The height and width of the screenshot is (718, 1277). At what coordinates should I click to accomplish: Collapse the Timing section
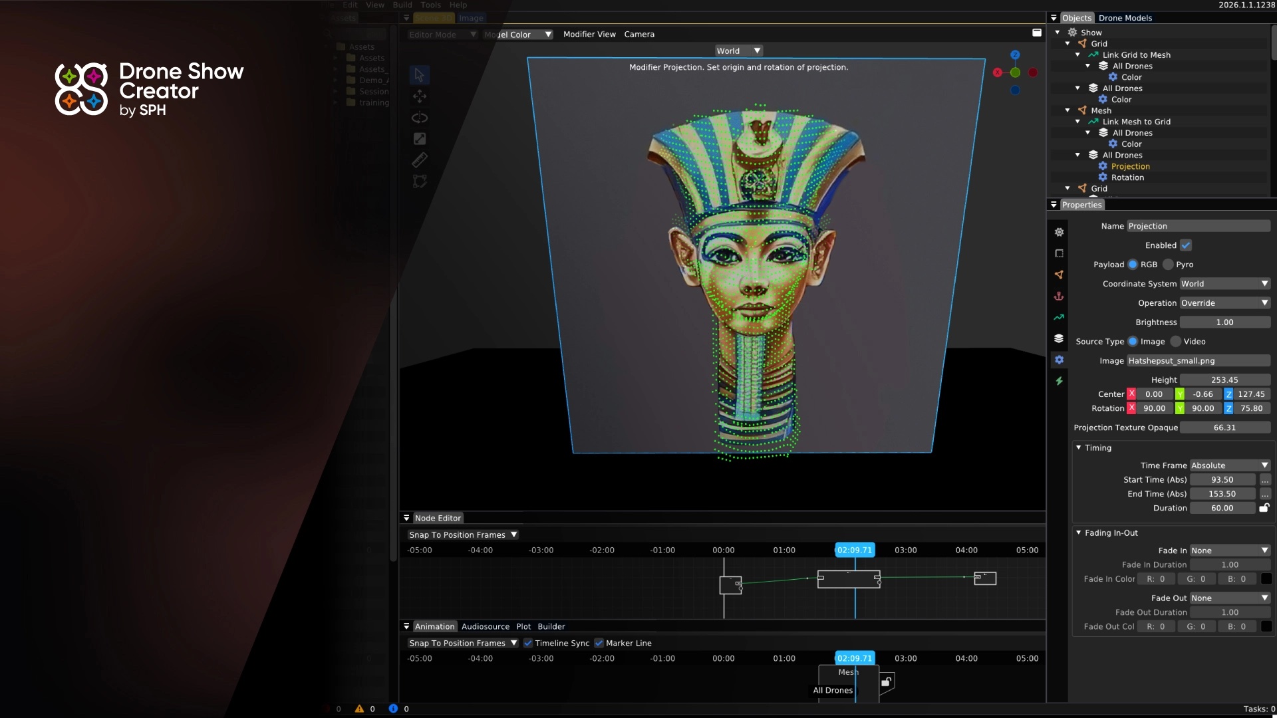point(1079,448)
